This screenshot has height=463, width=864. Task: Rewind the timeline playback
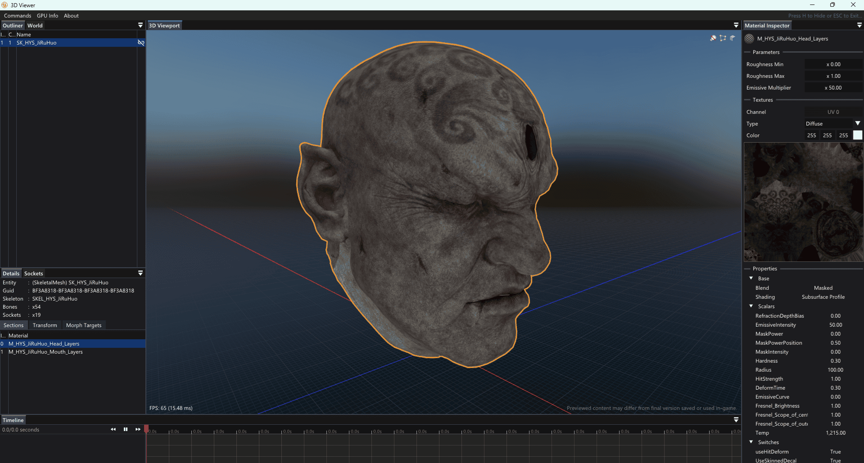(113, 429)
